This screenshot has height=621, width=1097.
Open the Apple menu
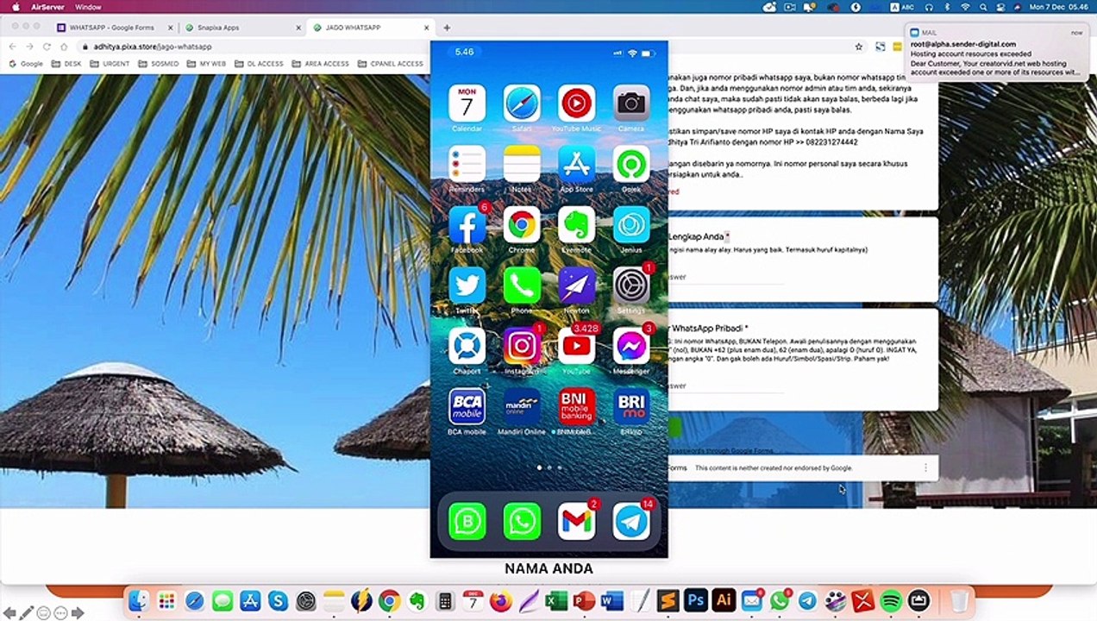click(16, 7)
